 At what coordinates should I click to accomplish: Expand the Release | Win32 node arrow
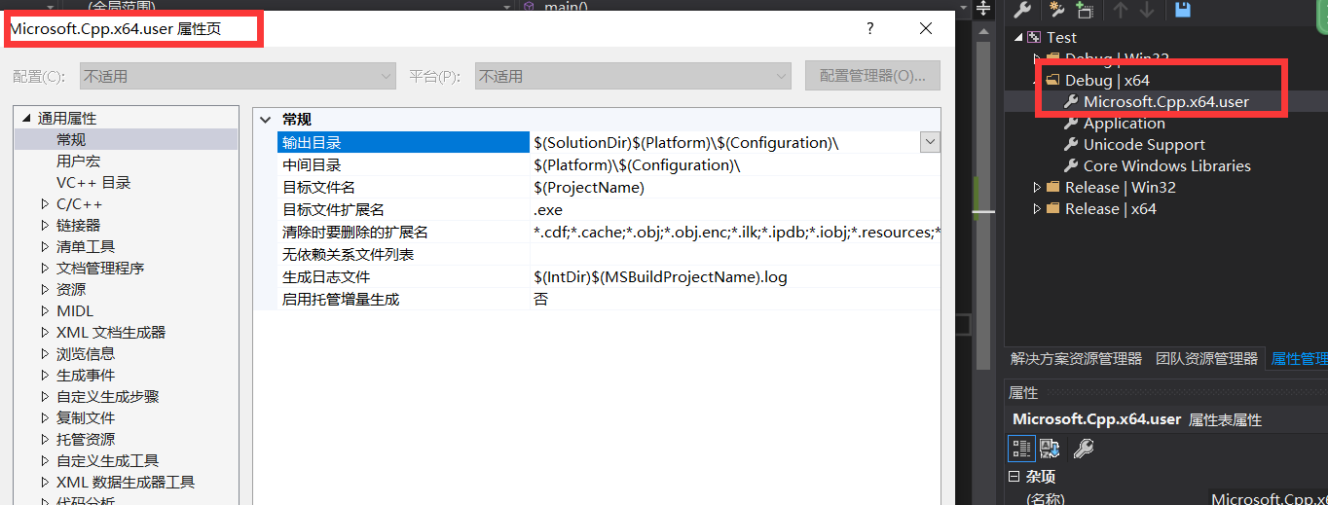(1037, 187)
